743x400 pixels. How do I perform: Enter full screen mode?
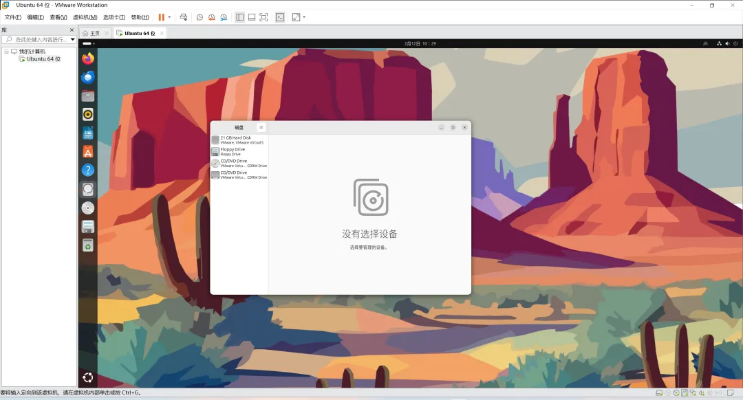coord(264,17)
